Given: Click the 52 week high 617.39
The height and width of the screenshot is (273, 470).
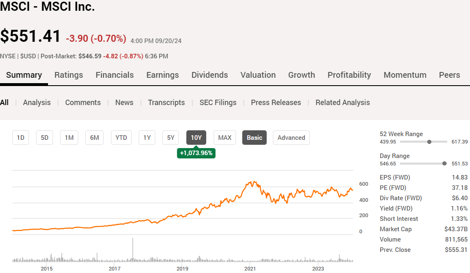Looking at the screenshot, I should 460,142.
